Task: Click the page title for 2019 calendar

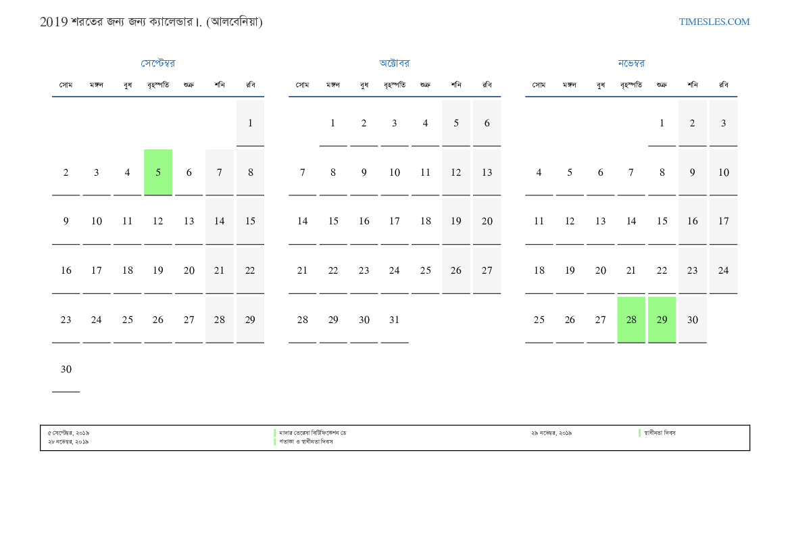Action: 151,22
